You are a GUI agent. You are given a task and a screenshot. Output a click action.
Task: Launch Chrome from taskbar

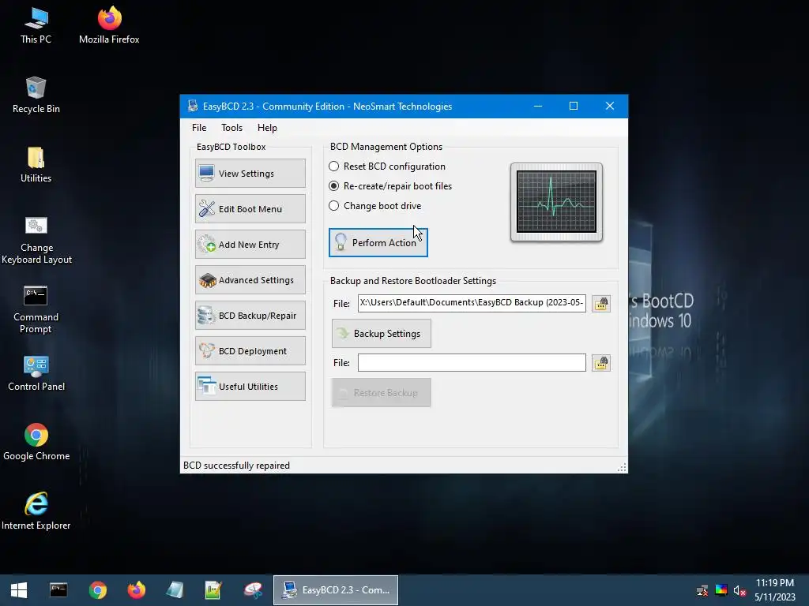(97, 590)
